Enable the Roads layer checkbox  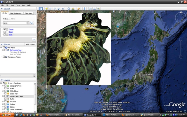5,88
